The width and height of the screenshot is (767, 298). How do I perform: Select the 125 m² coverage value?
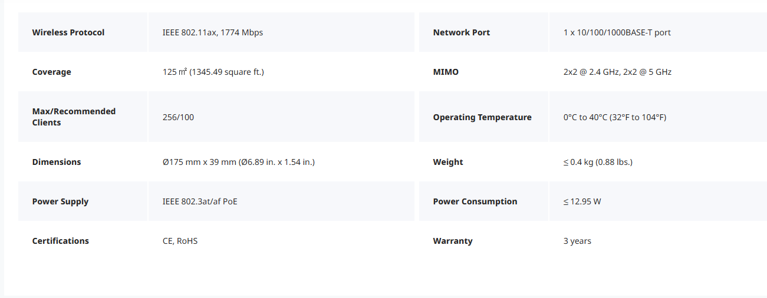pos(213,72)
